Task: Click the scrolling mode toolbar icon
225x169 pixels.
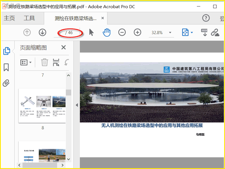Action: 204,32
